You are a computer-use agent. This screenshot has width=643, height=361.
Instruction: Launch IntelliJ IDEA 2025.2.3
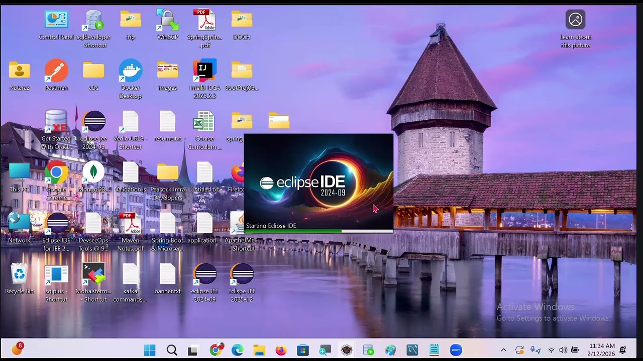click(x=204, y=80)
